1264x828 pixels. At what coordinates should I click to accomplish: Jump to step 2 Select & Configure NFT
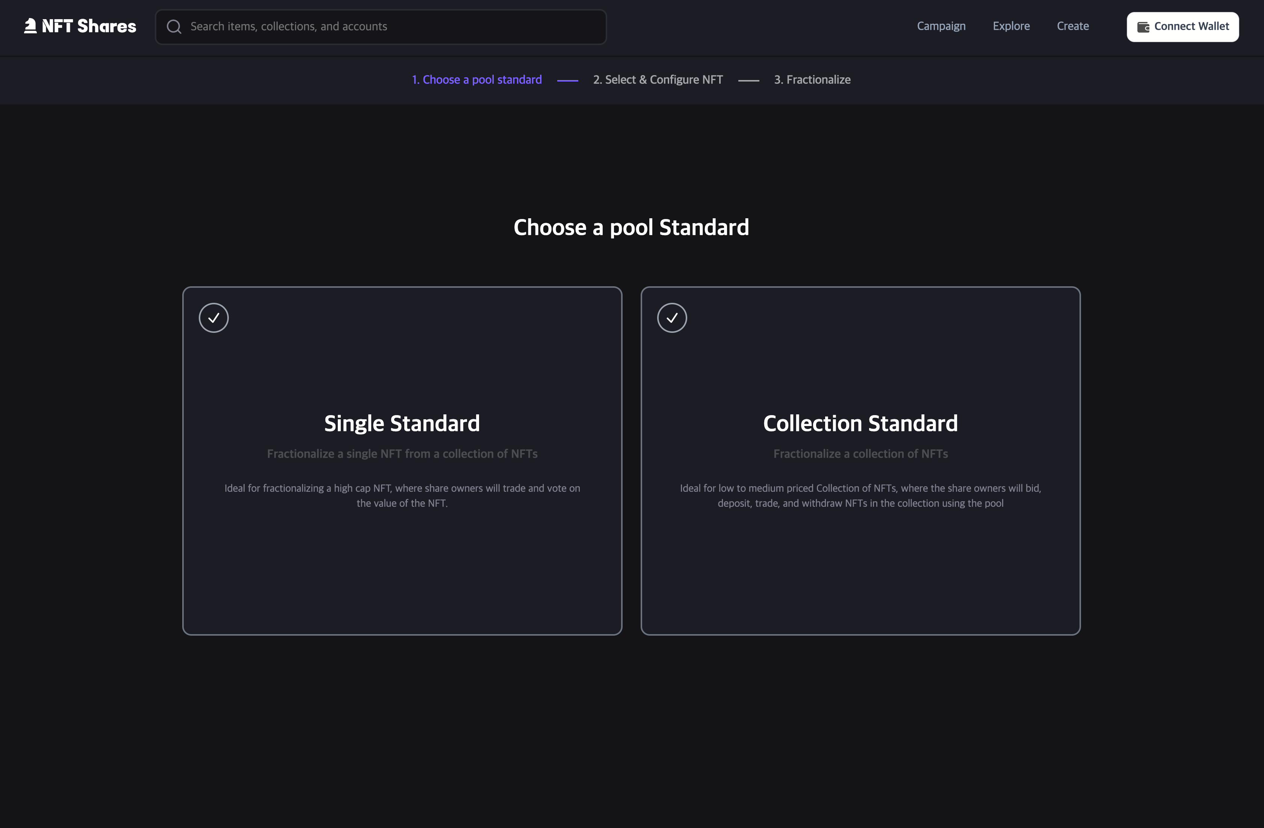pos(658,80)
